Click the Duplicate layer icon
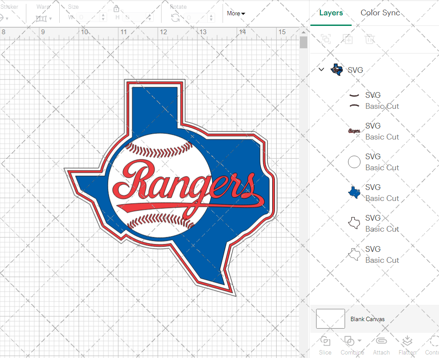The image size is (439, 358). pos(348,39)
